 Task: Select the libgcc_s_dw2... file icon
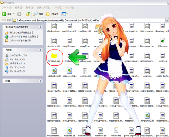[x=69, y=71]
